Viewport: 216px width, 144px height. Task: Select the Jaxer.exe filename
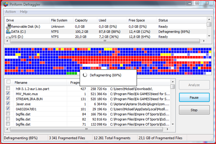pyautogui.click(x=23, y=104)
